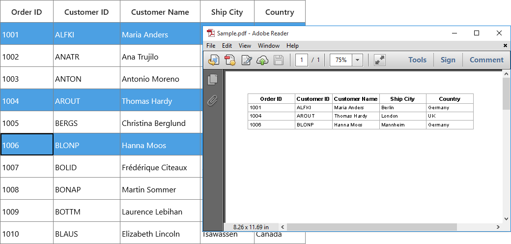Click the horizontal scrollbar right arrow
The height and width of the screenshot is (244, 511).
[x=498, y=227]
